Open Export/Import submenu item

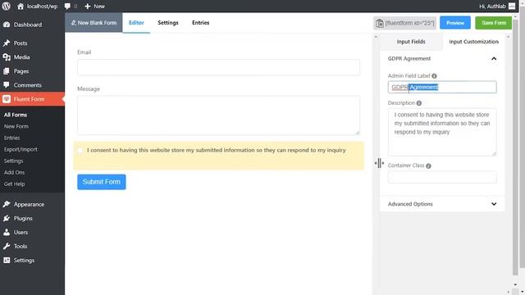21,149
